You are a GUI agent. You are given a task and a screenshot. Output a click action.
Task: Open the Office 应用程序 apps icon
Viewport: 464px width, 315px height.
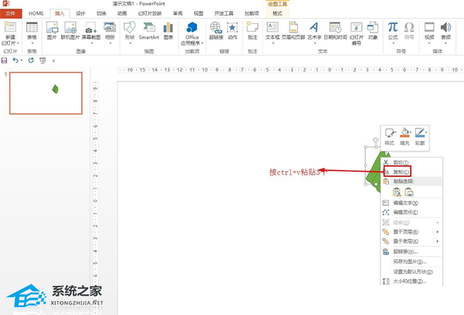coord(192,28)
